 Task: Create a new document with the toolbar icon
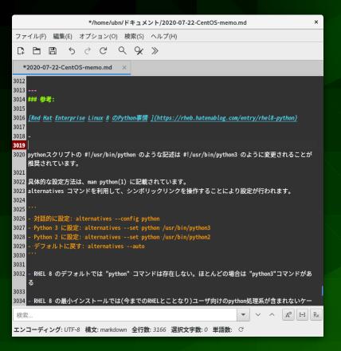pos(21,50)
